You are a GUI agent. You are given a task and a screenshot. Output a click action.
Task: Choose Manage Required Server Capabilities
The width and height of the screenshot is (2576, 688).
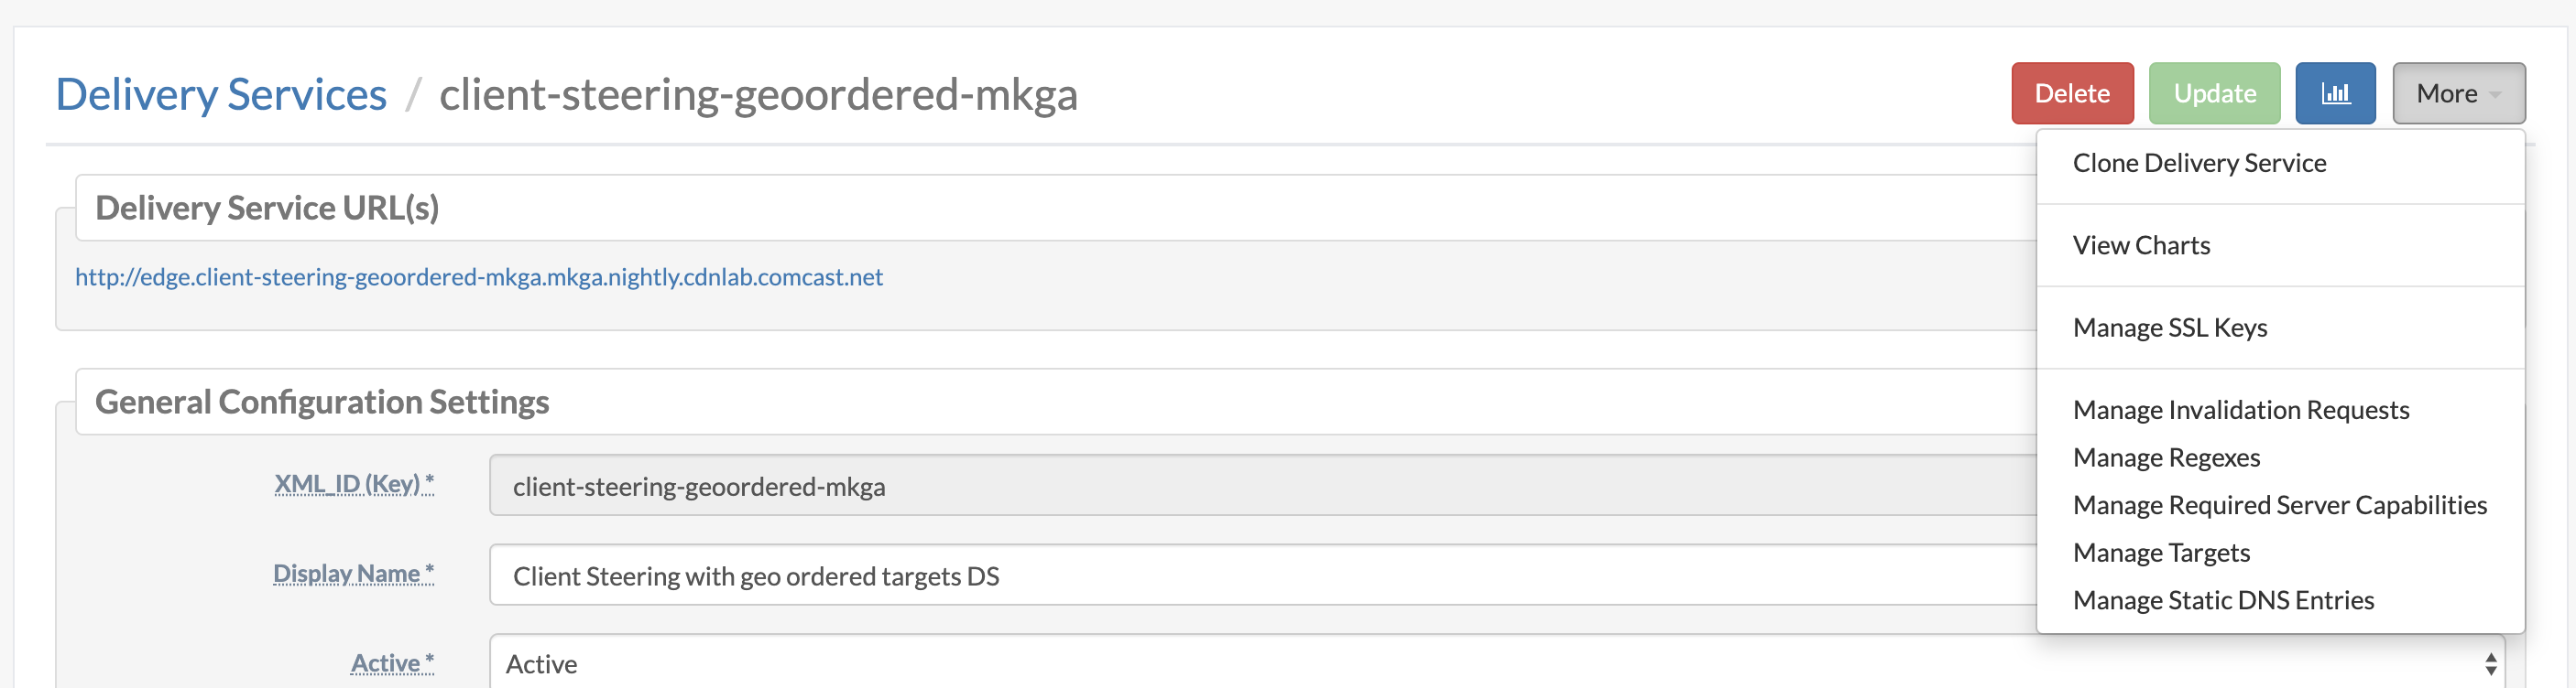point(2279,504)
